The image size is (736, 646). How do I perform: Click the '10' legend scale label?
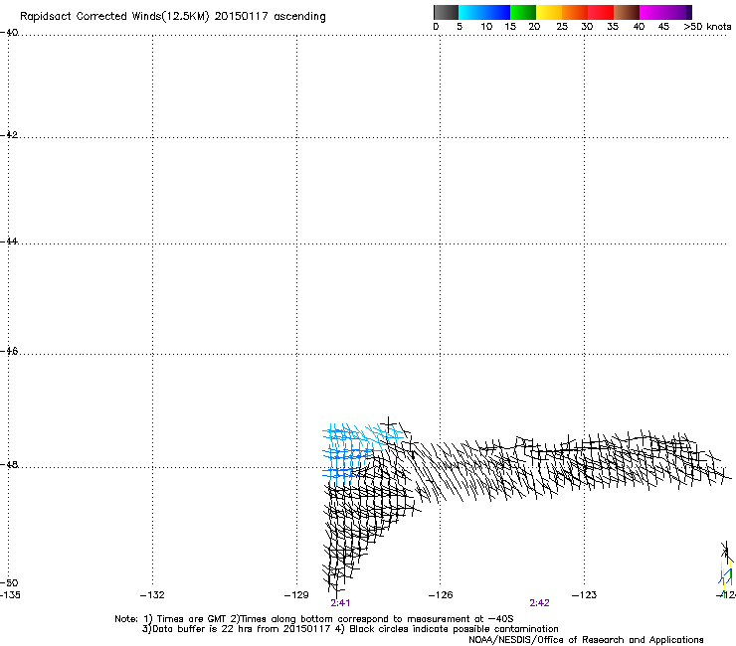click(x=486, y=27)
